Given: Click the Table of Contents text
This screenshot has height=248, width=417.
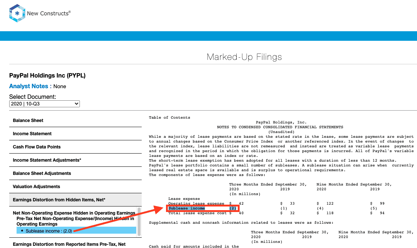Looking at the screenshot, I should (x=169, y=118).
